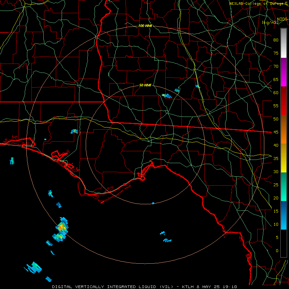Viewport: 289px width, 289px height.
Task: Click the scale value "35"
Action: point(276,159)
